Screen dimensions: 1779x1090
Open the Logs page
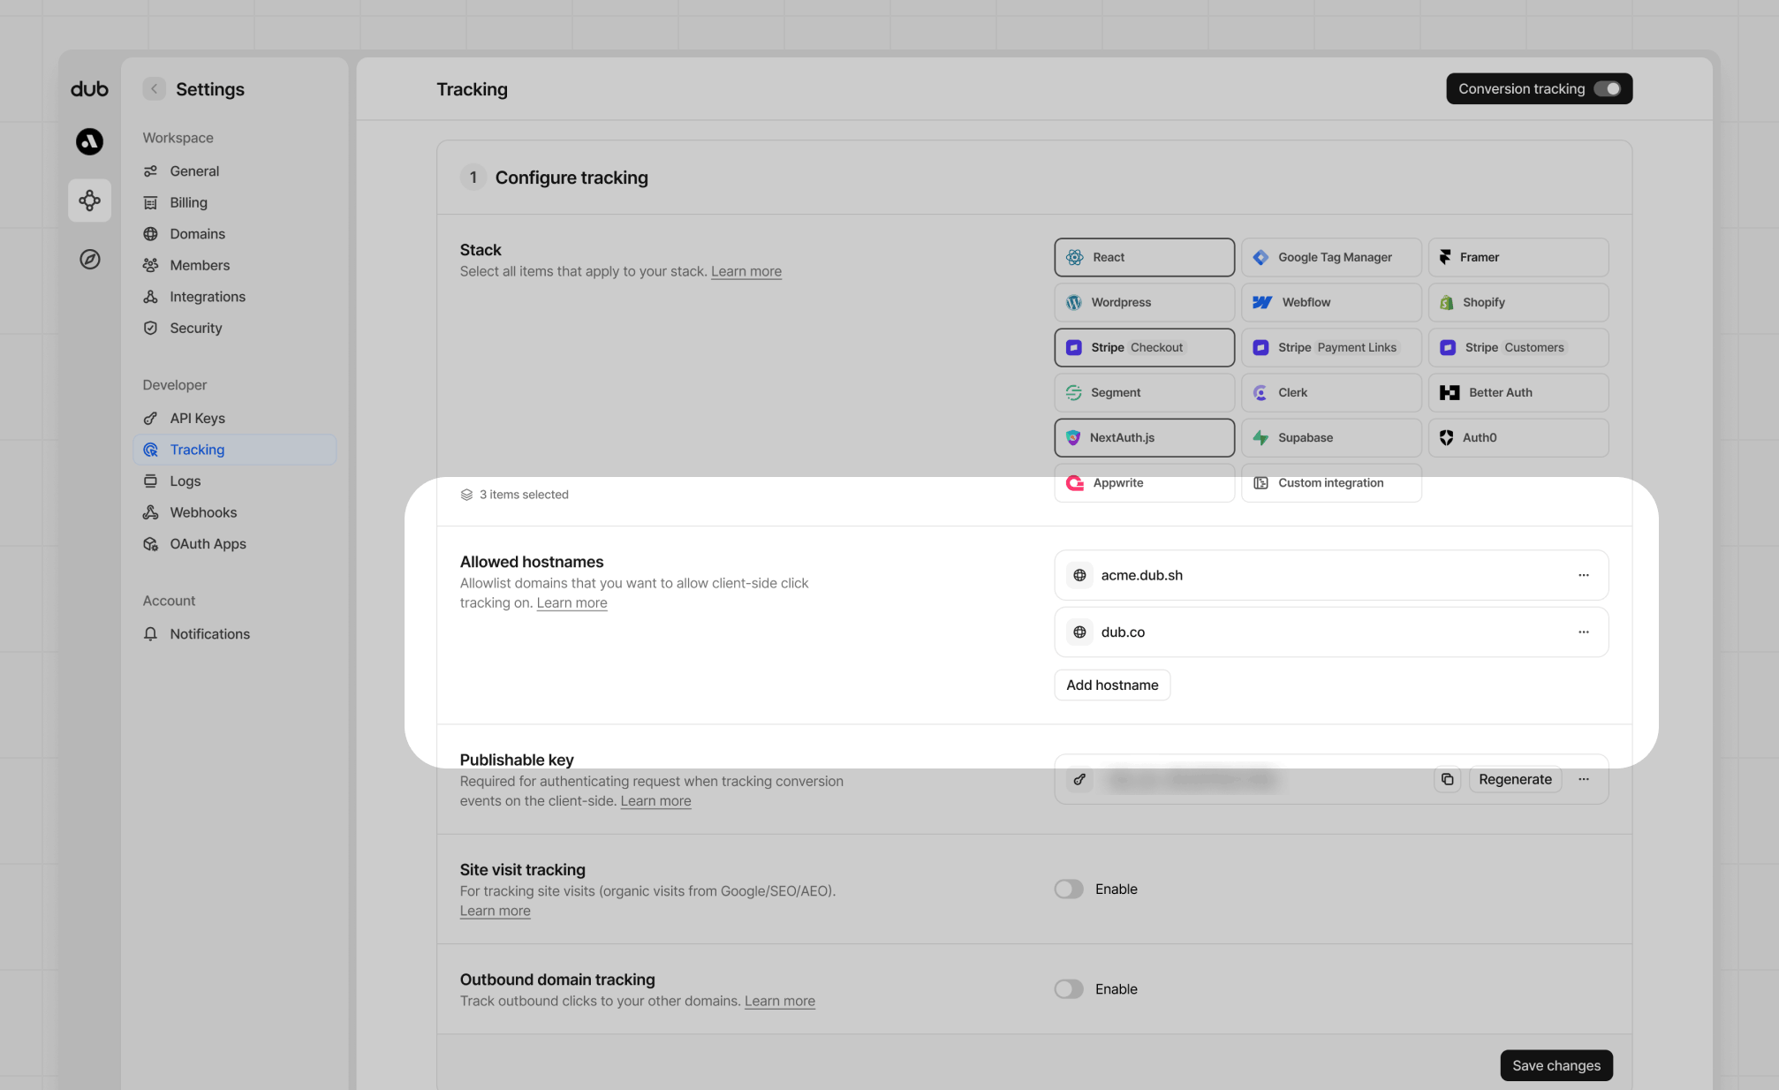coord(234,481)
